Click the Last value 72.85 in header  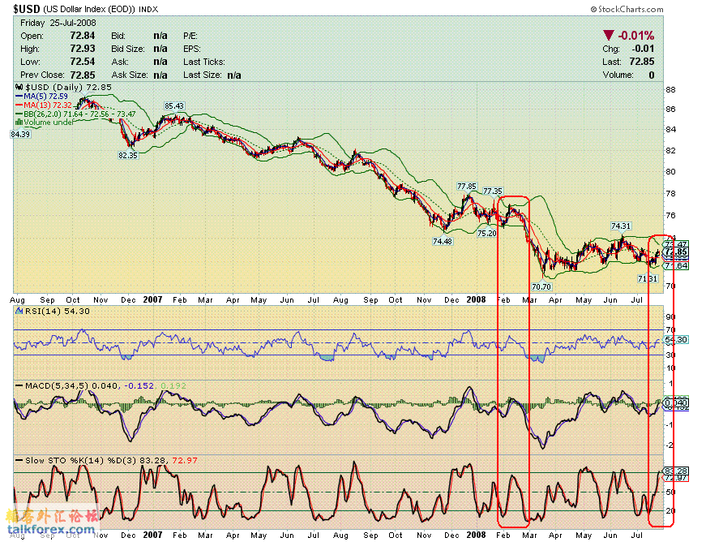[x=642, y=62]
